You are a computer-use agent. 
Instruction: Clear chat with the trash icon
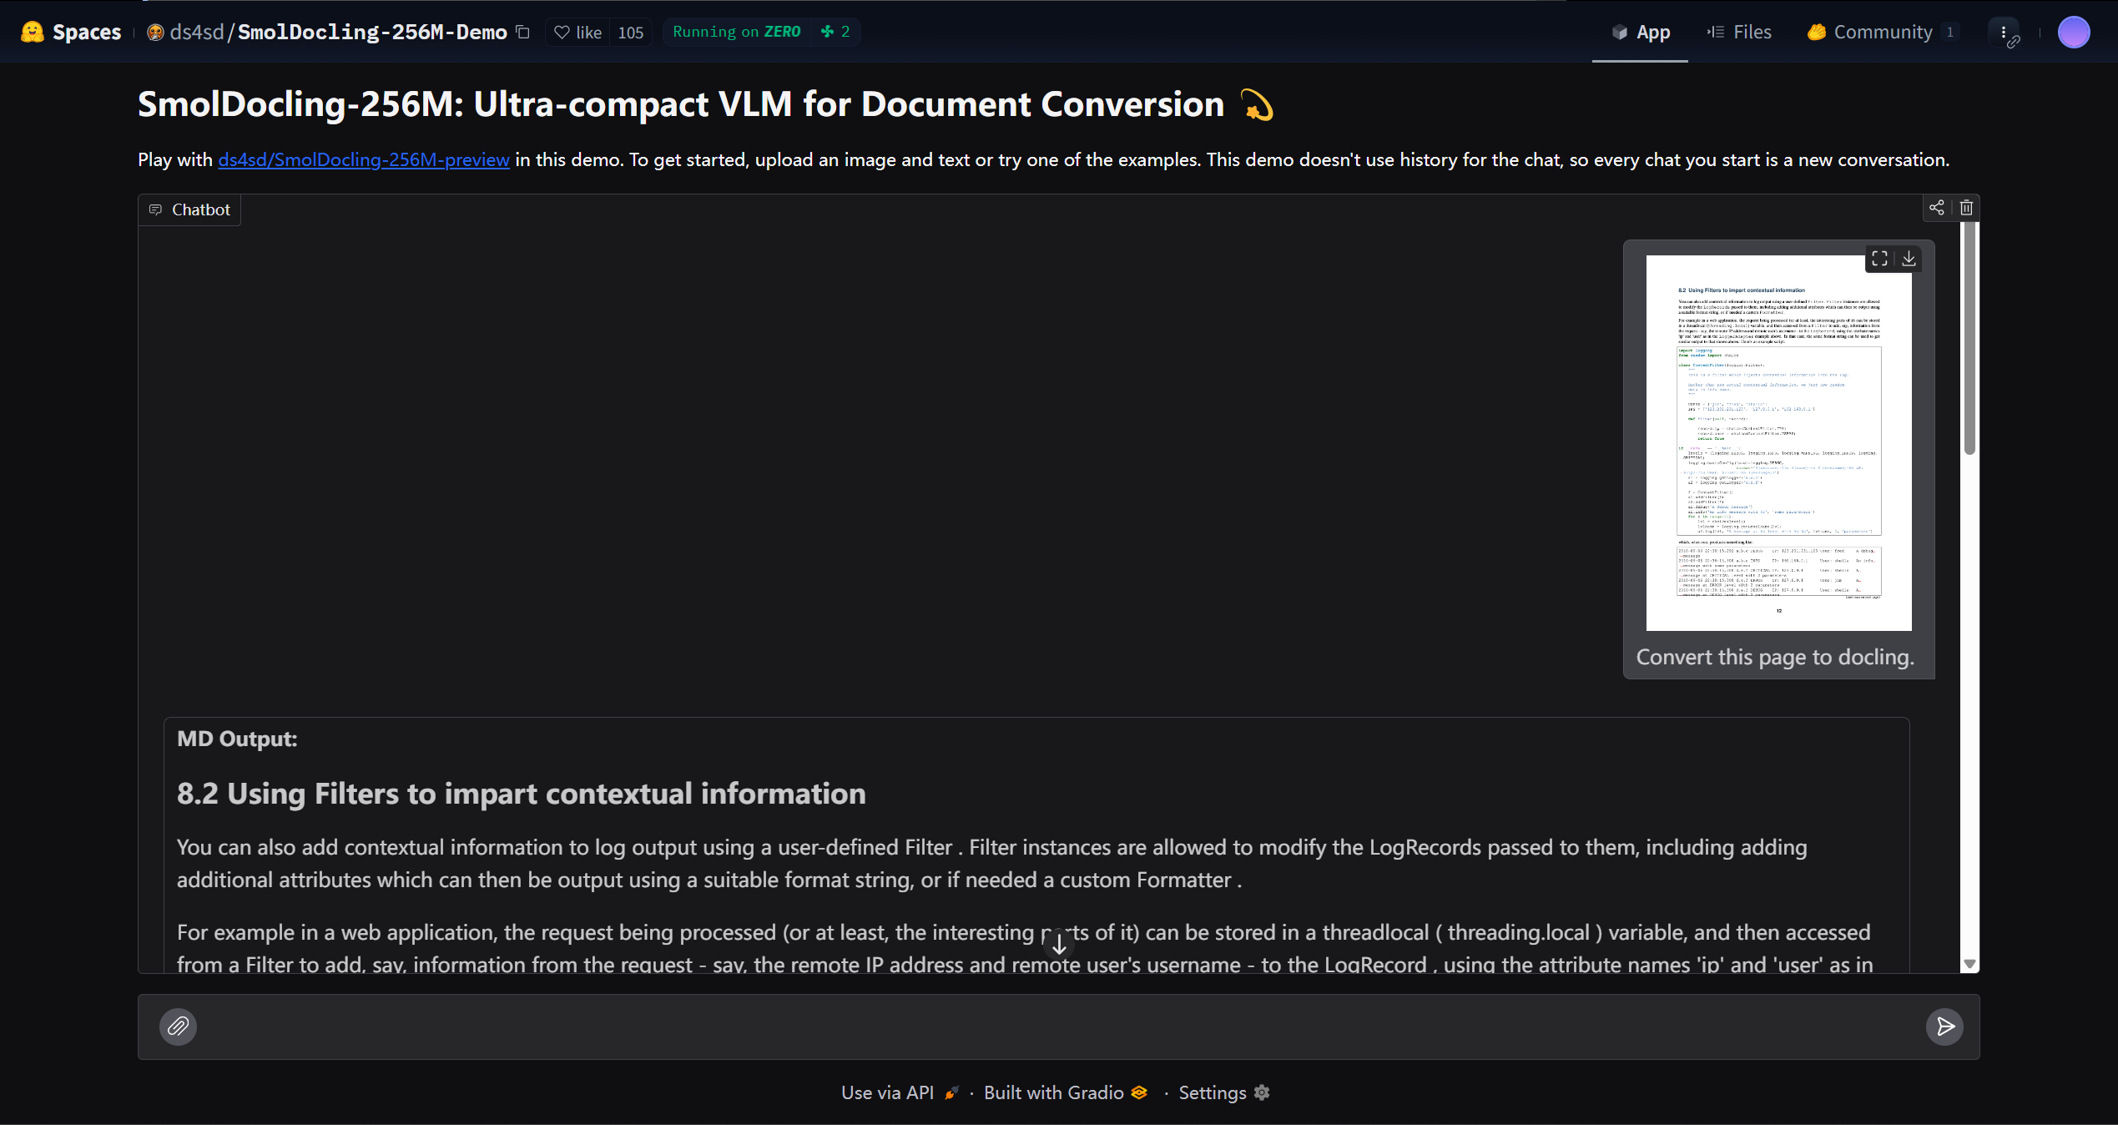(x=1966, y=208)
